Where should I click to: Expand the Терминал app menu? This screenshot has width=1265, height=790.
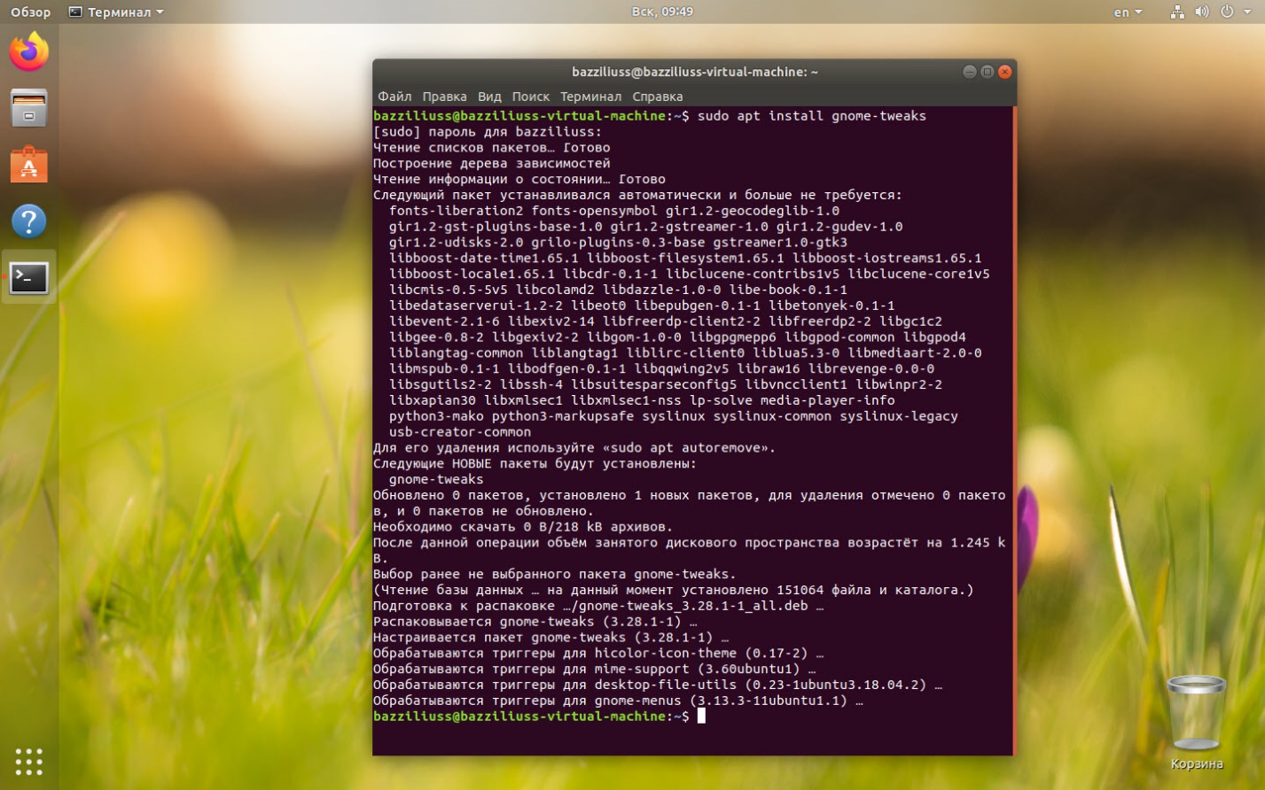pyautogui.click(x=116, y=12)
